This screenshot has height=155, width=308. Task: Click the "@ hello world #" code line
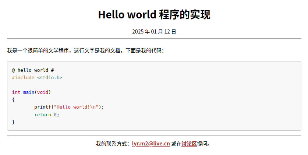33,70
